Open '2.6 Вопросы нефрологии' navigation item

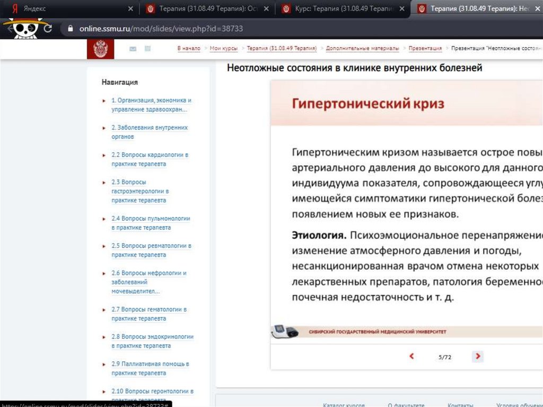(x=149, y=282)
